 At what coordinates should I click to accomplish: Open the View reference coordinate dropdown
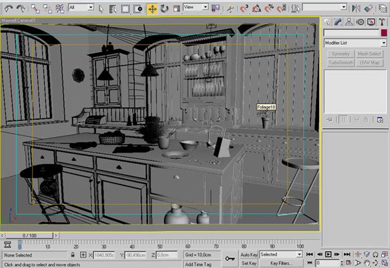point(196,8)
